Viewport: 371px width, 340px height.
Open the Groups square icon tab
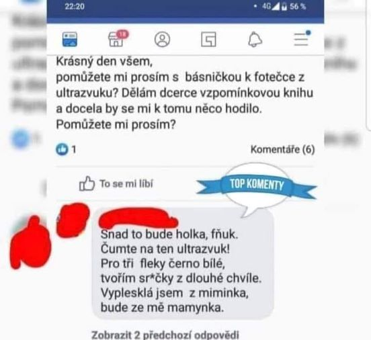point(208,39)
